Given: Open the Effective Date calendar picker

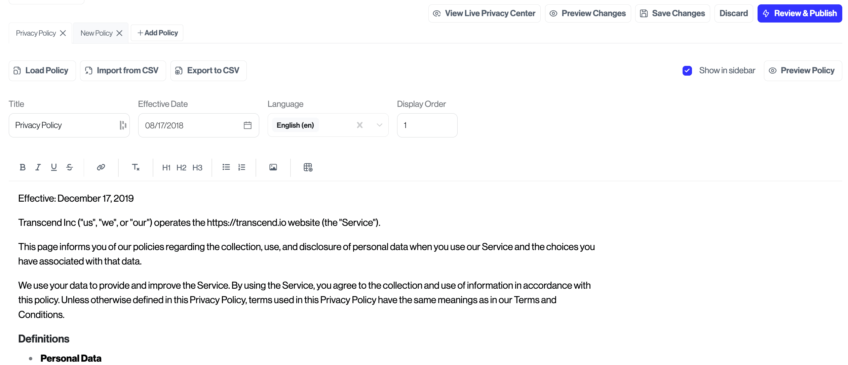Looking at the screenshot, I should (x=247, y=125).
